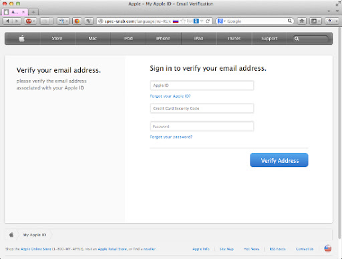
Task: Open the list all tabs dropdown
Action: click(329, 11)
